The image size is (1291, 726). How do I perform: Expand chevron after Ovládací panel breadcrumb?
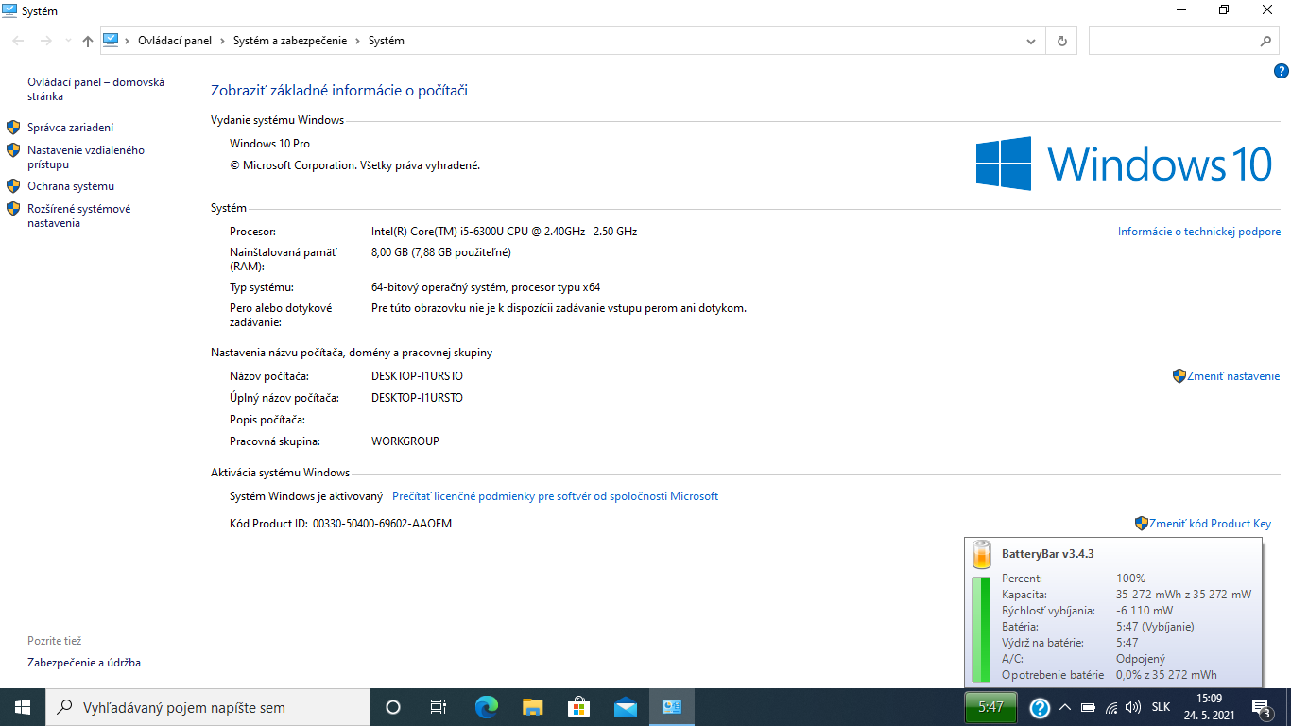[x=223, y=41]
